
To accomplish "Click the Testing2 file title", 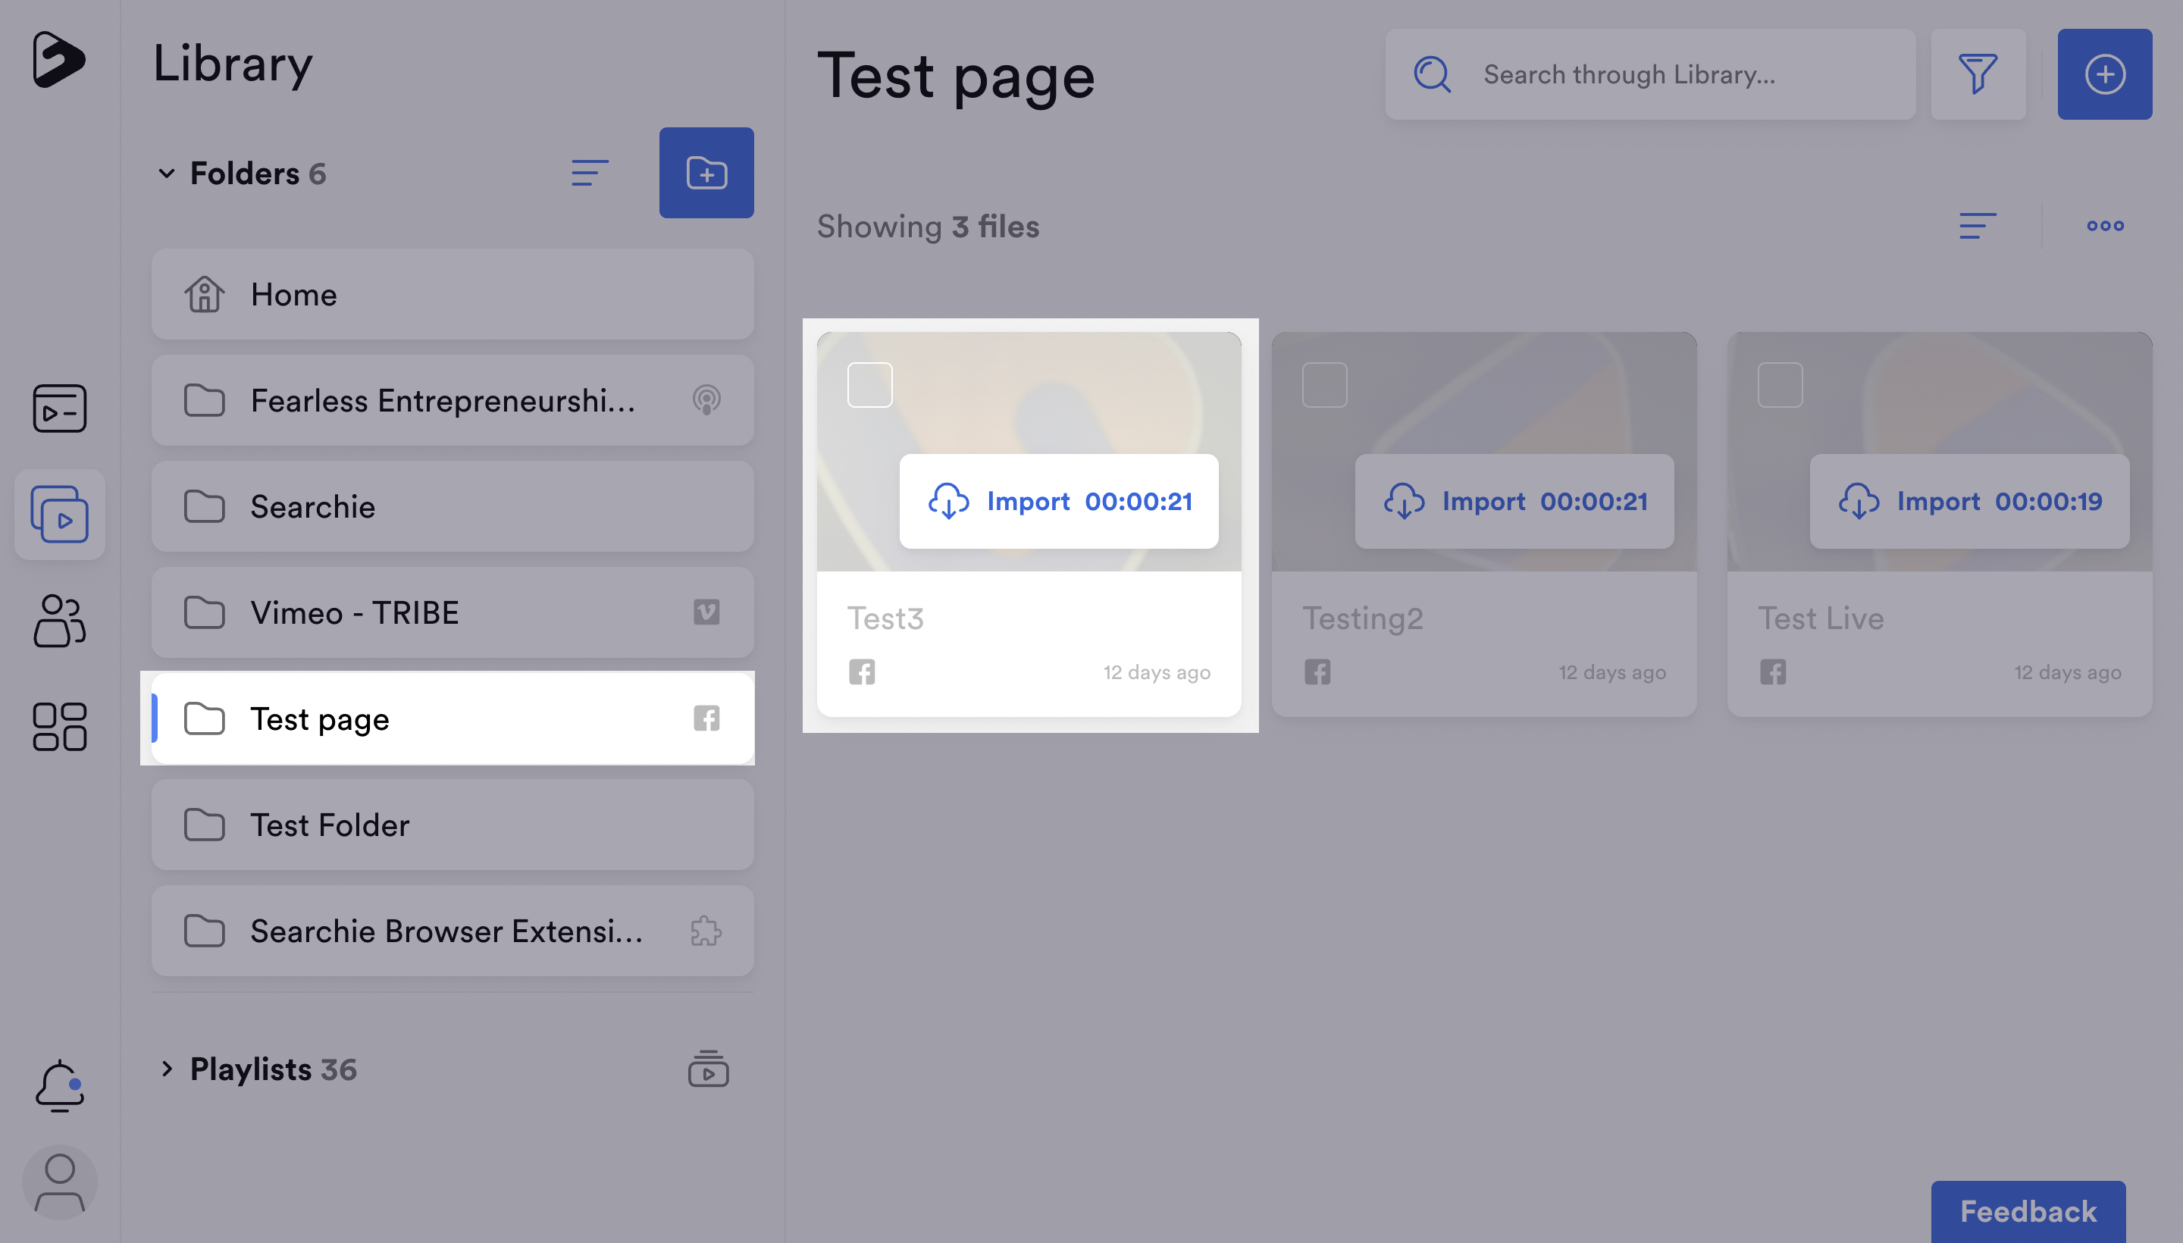I will (x=1363, y=618).
